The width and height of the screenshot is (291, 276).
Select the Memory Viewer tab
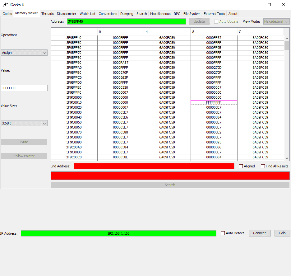coord(26,13)
